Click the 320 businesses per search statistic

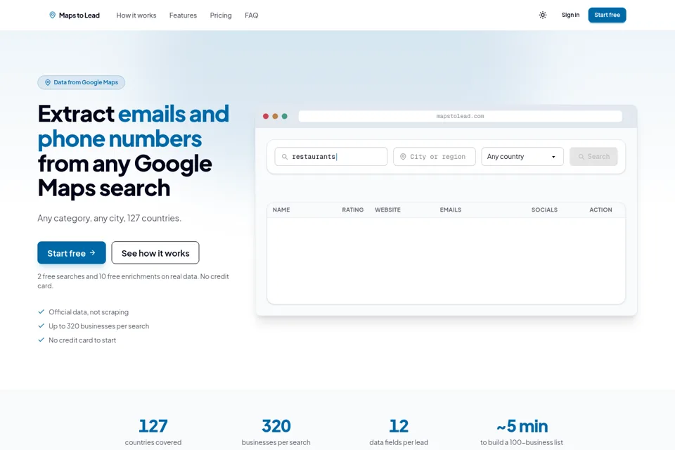(276, 432)
